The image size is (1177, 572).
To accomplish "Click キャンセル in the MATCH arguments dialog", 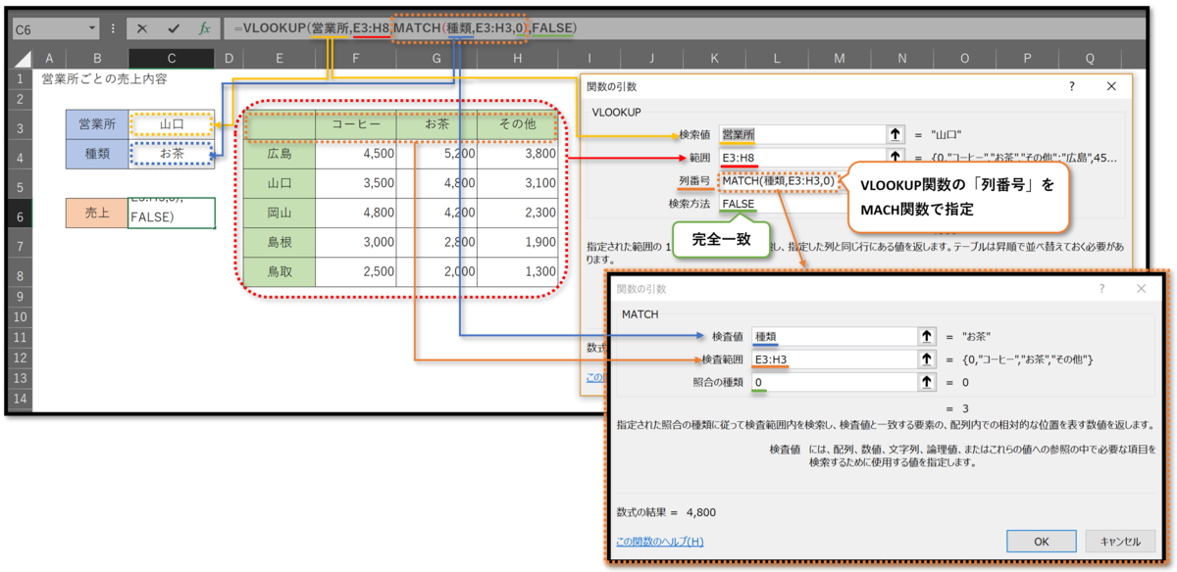I will click(1119, 541).
